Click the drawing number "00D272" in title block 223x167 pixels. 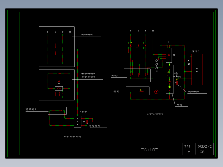[205, 146]
